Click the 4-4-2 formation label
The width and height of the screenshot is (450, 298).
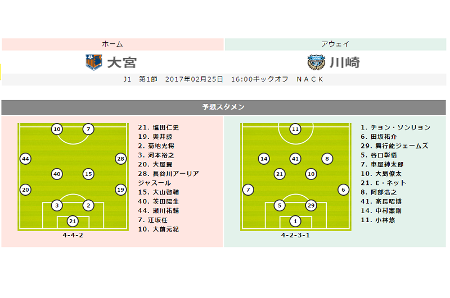click(73, 235)
